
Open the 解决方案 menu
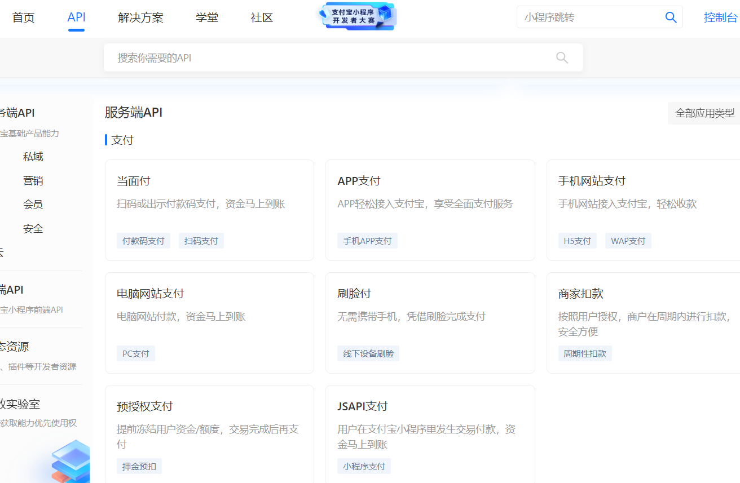(141, 17)
